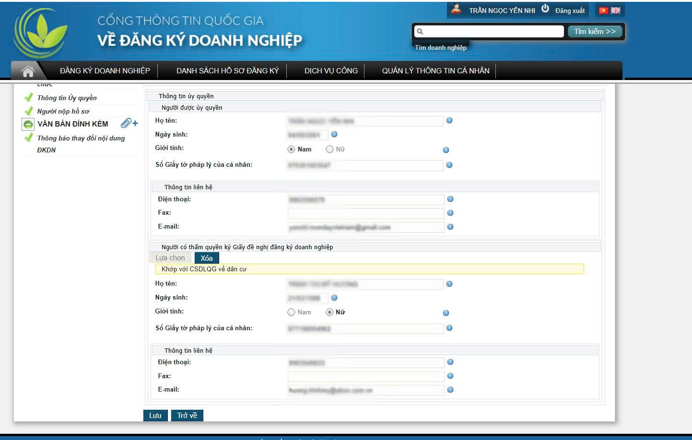Click the green minus icon beside Văn bản đính kèm

28,125
